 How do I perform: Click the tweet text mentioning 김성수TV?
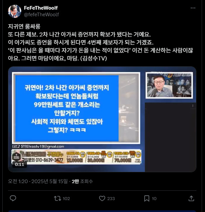coord(100,42)
